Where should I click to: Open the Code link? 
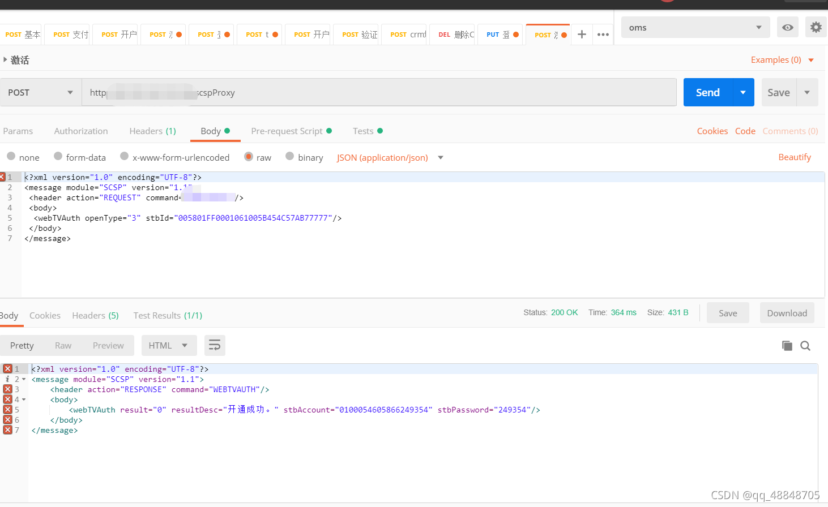(x=745, y=131)
